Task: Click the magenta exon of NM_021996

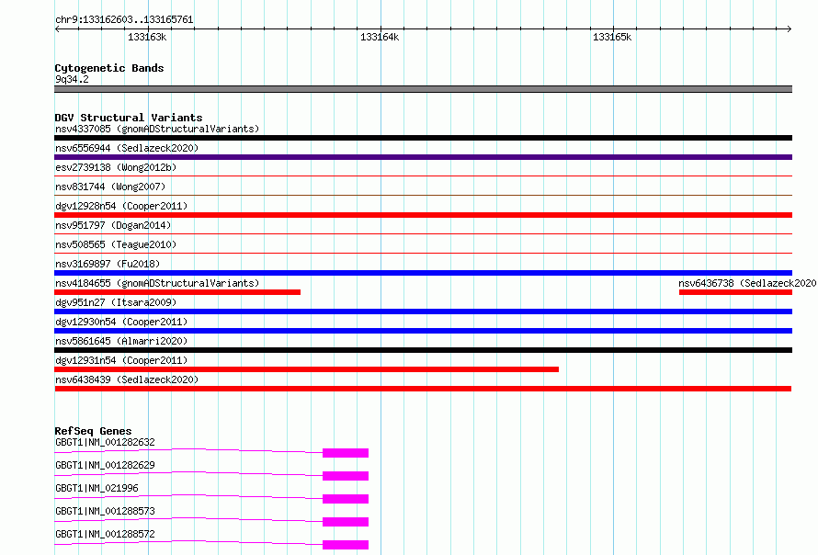Action: (x=346, y=499)
